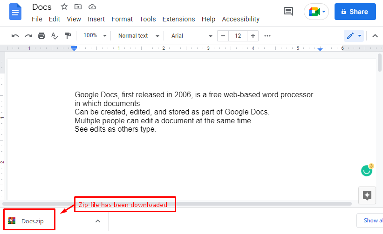Open the Grammarly suggestions badge
Image resolution: width=383 pixels, height=234 pixels.
pos(367,170)
